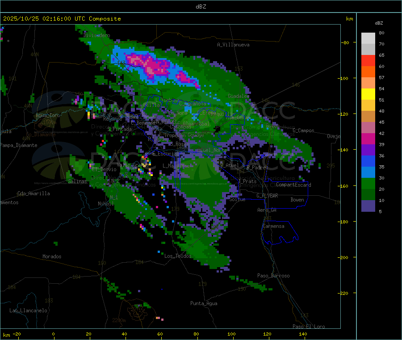Select the 42 dBZ magenta legend swatch
This screenshot has width=402, height=340.
[x=368, y=139]
